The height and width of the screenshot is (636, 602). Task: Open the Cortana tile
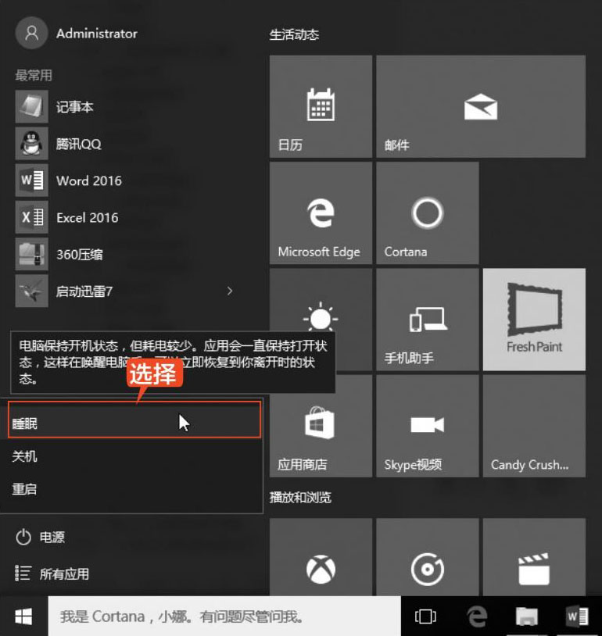[x=428, y=213]
